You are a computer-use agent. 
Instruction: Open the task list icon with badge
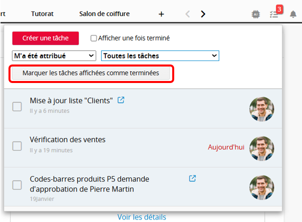[x=274, y=14]
